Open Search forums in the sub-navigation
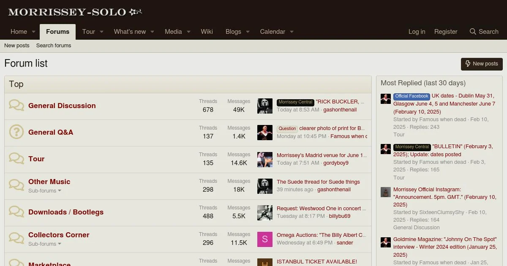The width and height of the screenshot is (507, 266). point(54,46)
